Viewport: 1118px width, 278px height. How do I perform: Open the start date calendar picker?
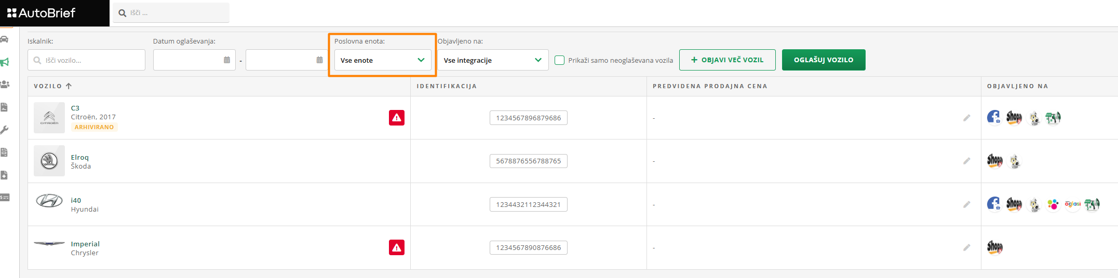[227, 60]
